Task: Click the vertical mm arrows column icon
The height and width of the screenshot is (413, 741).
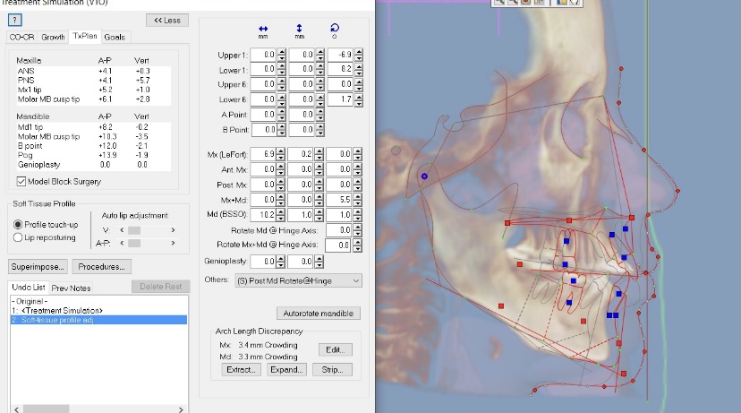Action: (299, 29)
